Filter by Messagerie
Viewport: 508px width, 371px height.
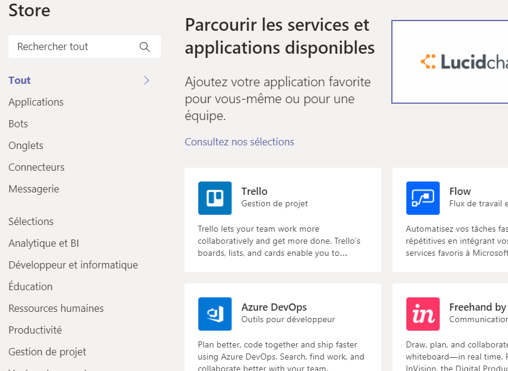(34, 189)
